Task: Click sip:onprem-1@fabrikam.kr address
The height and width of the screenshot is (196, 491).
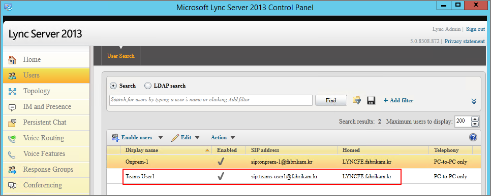Action: (x=282, y=162)
